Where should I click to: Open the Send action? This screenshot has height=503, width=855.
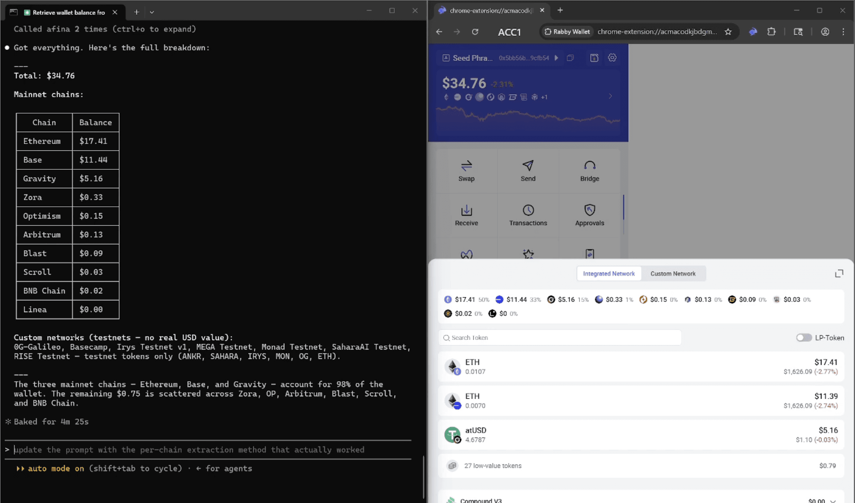click(x=528, y=171)
